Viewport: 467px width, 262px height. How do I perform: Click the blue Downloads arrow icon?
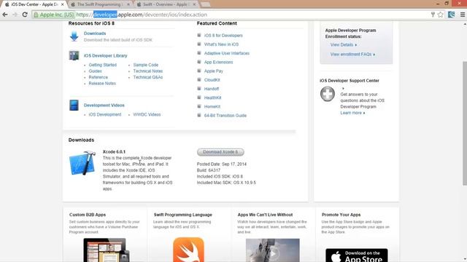[x=74, y=36]
